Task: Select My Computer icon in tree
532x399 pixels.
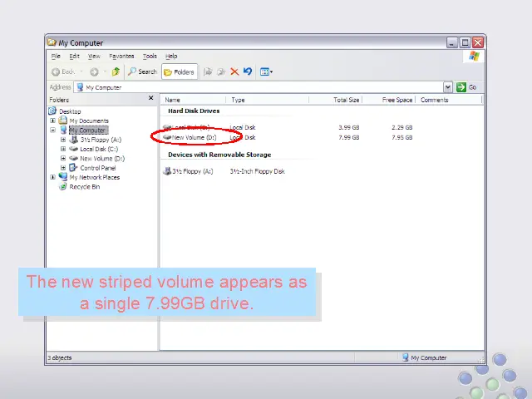Action: tap(63, 130)
